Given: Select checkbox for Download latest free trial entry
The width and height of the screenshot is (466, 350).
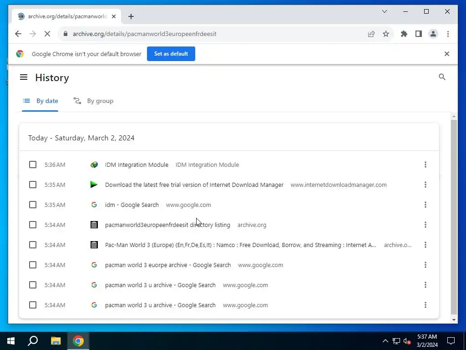Looking at the screenshot, I should point(33,185).
